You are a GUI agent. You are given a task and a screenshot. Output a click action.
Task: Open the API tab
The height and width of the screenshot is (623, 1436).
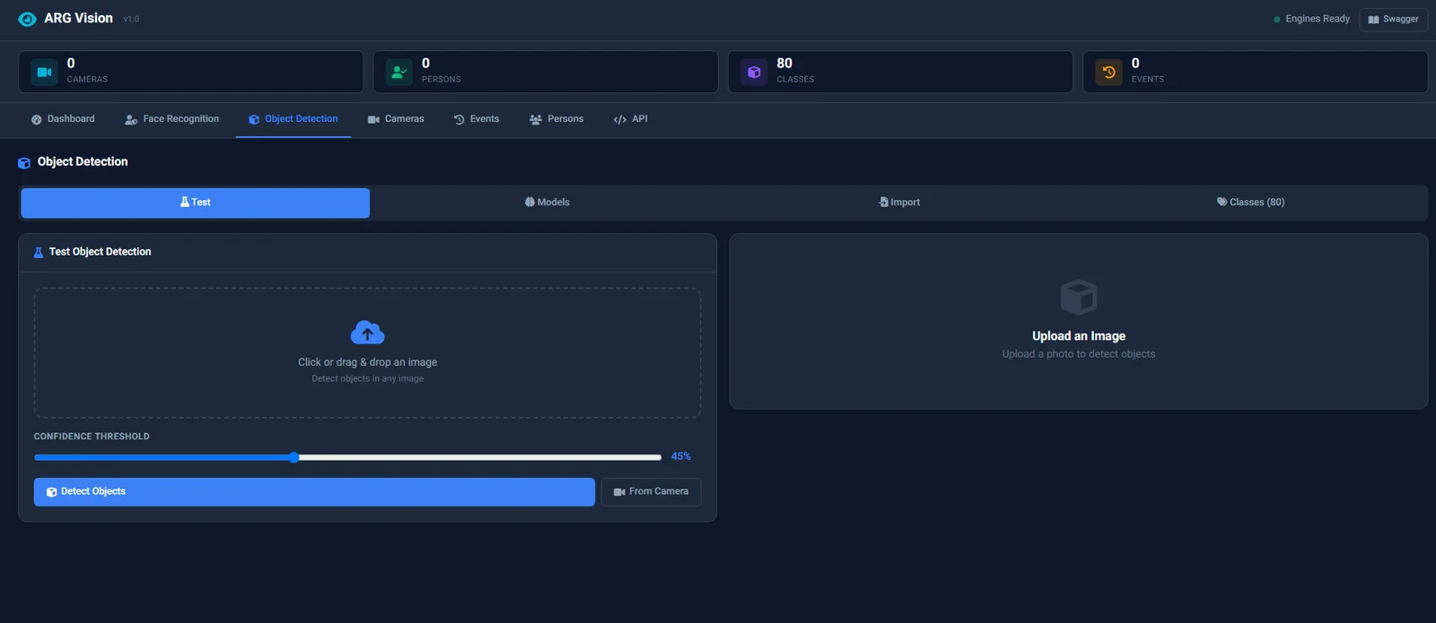point(630,119)
